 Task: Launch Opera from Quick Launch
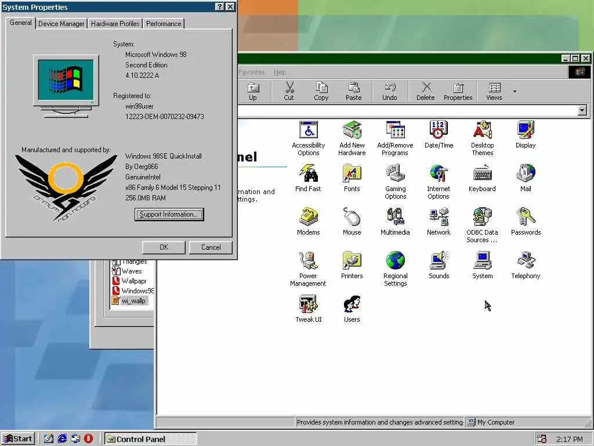[88, 439]
